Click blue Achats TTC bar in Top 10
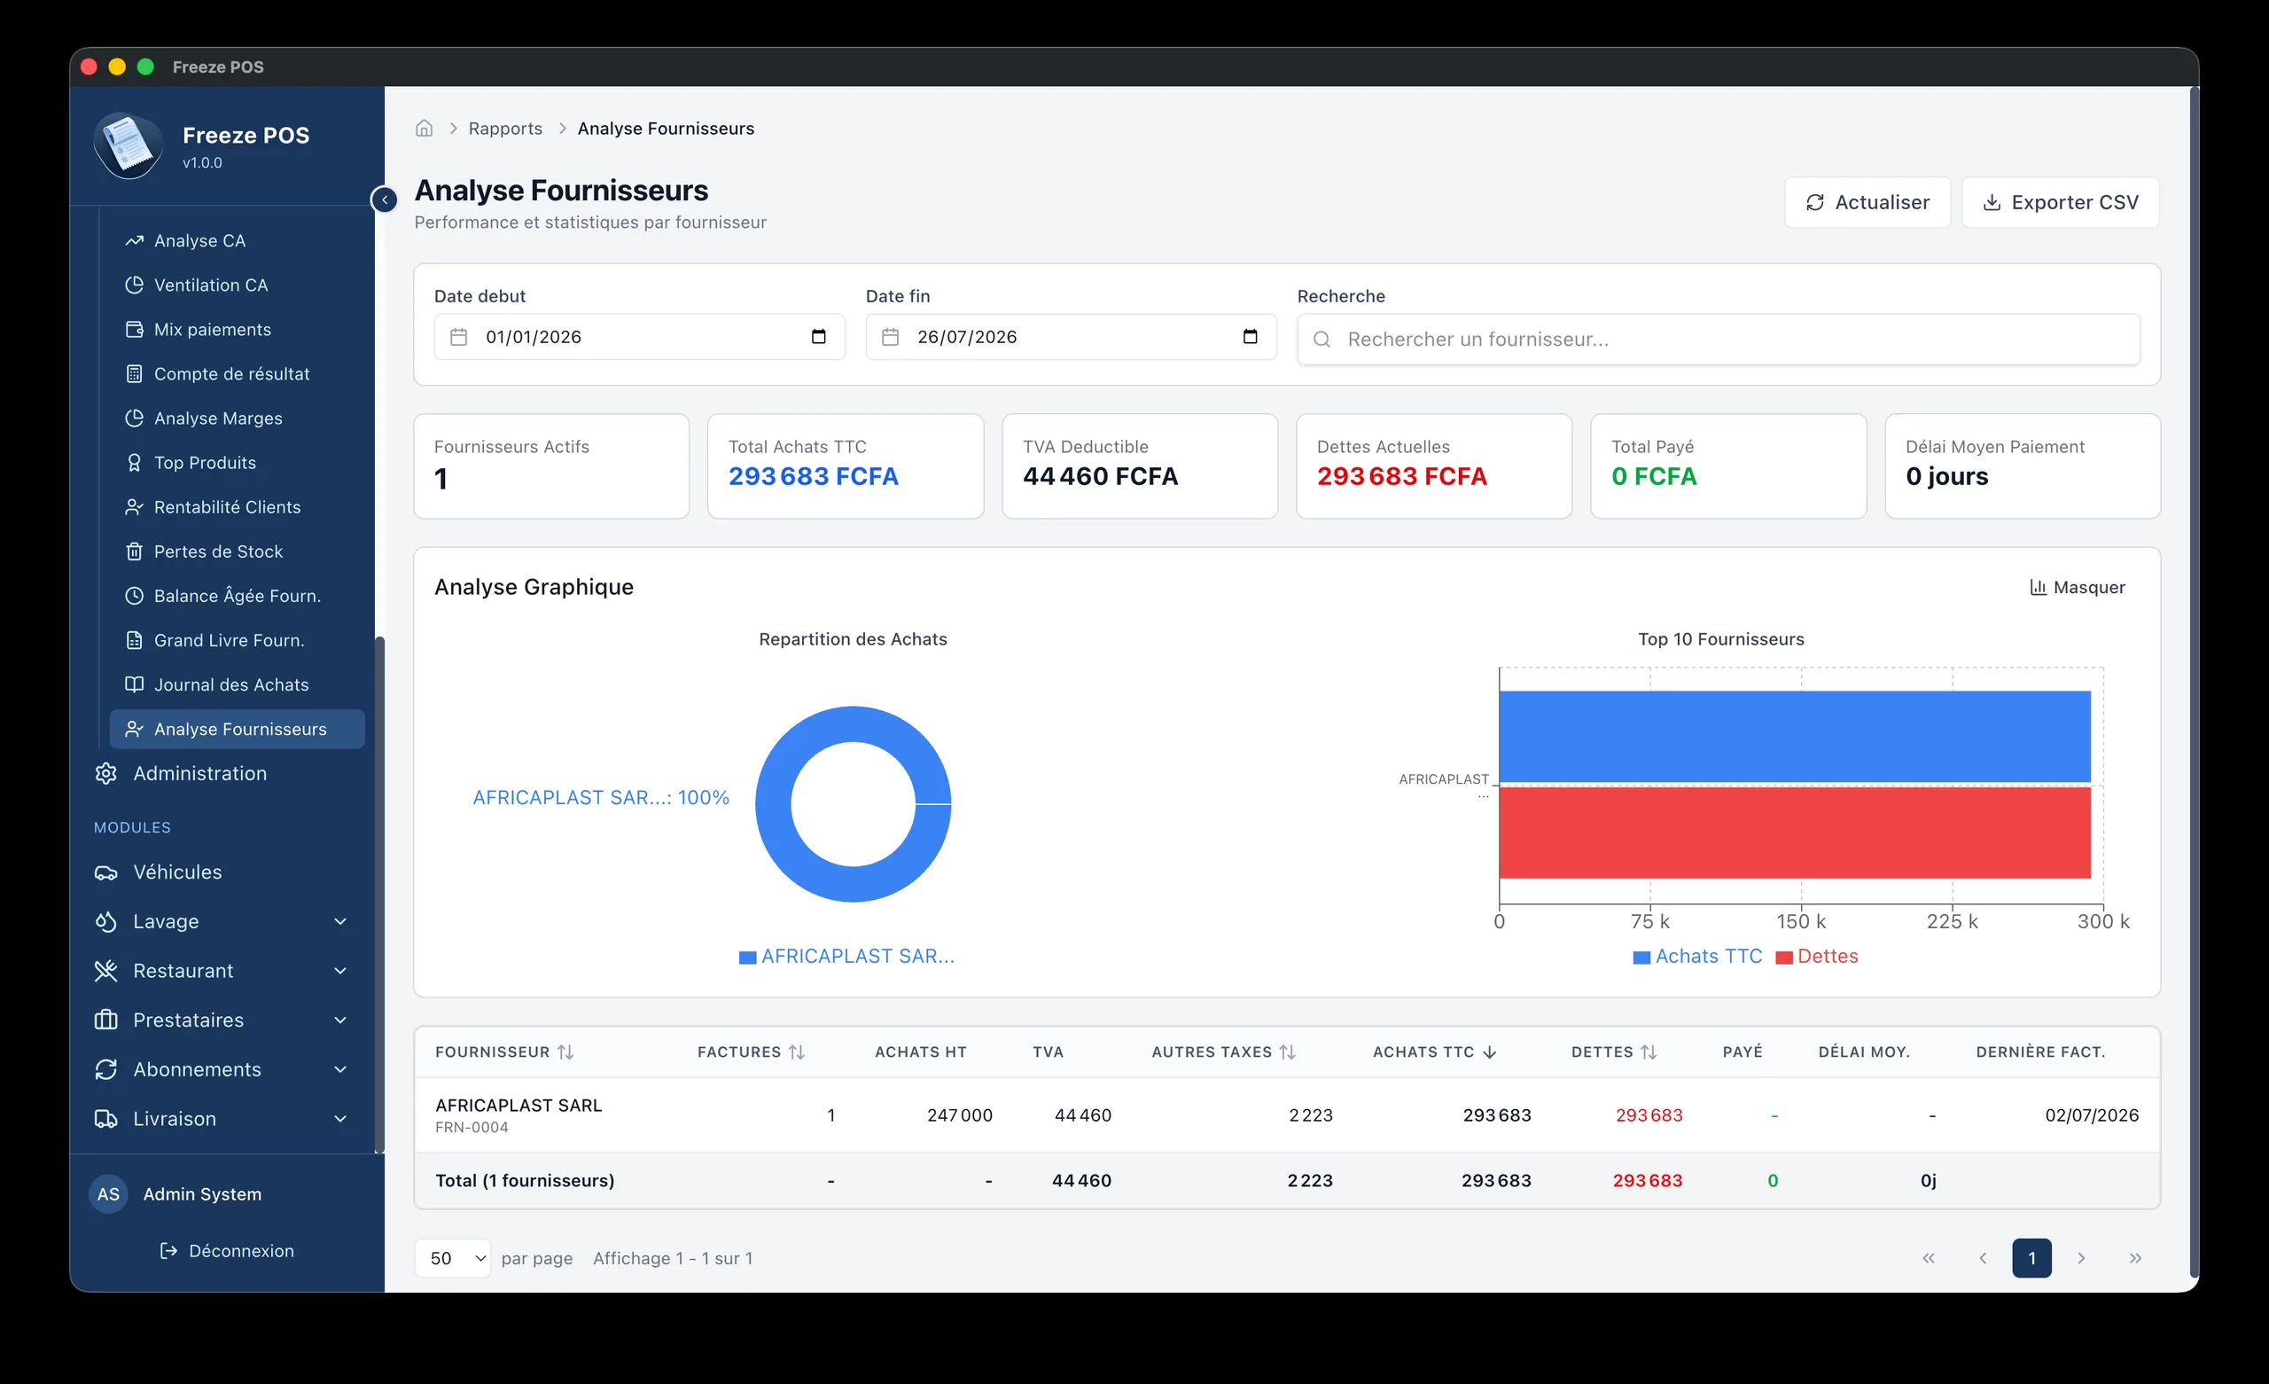 point(1795,736)
